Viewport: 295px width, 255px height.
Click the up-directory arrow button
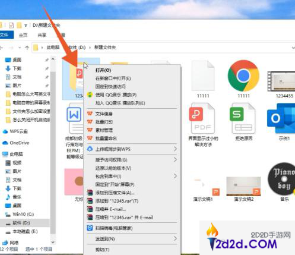pos(27,48)
